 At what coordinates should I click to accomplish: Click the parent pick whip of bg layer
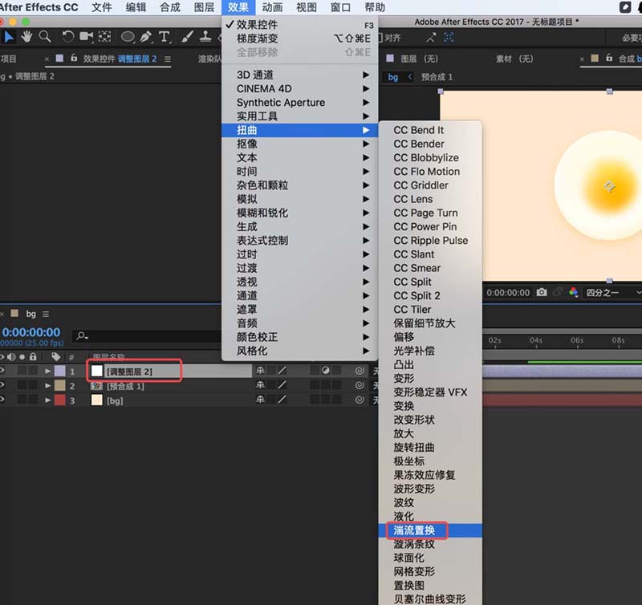360,400
